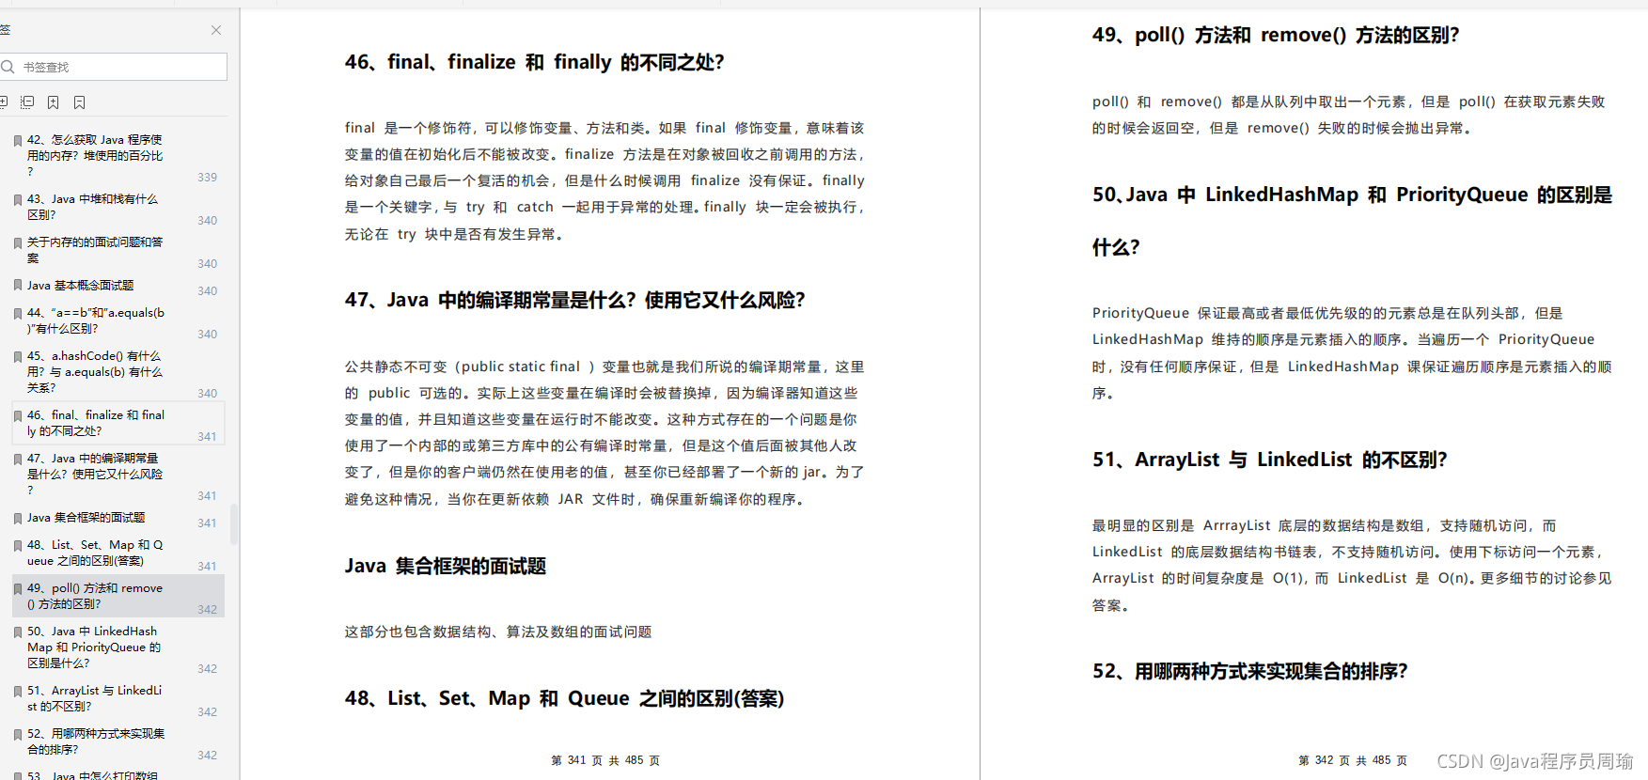The height and width of the screenshot is (780, 1648).
Task: Select bookmark 46、final、finalize 和 finally
Action: tap(118, 423)
